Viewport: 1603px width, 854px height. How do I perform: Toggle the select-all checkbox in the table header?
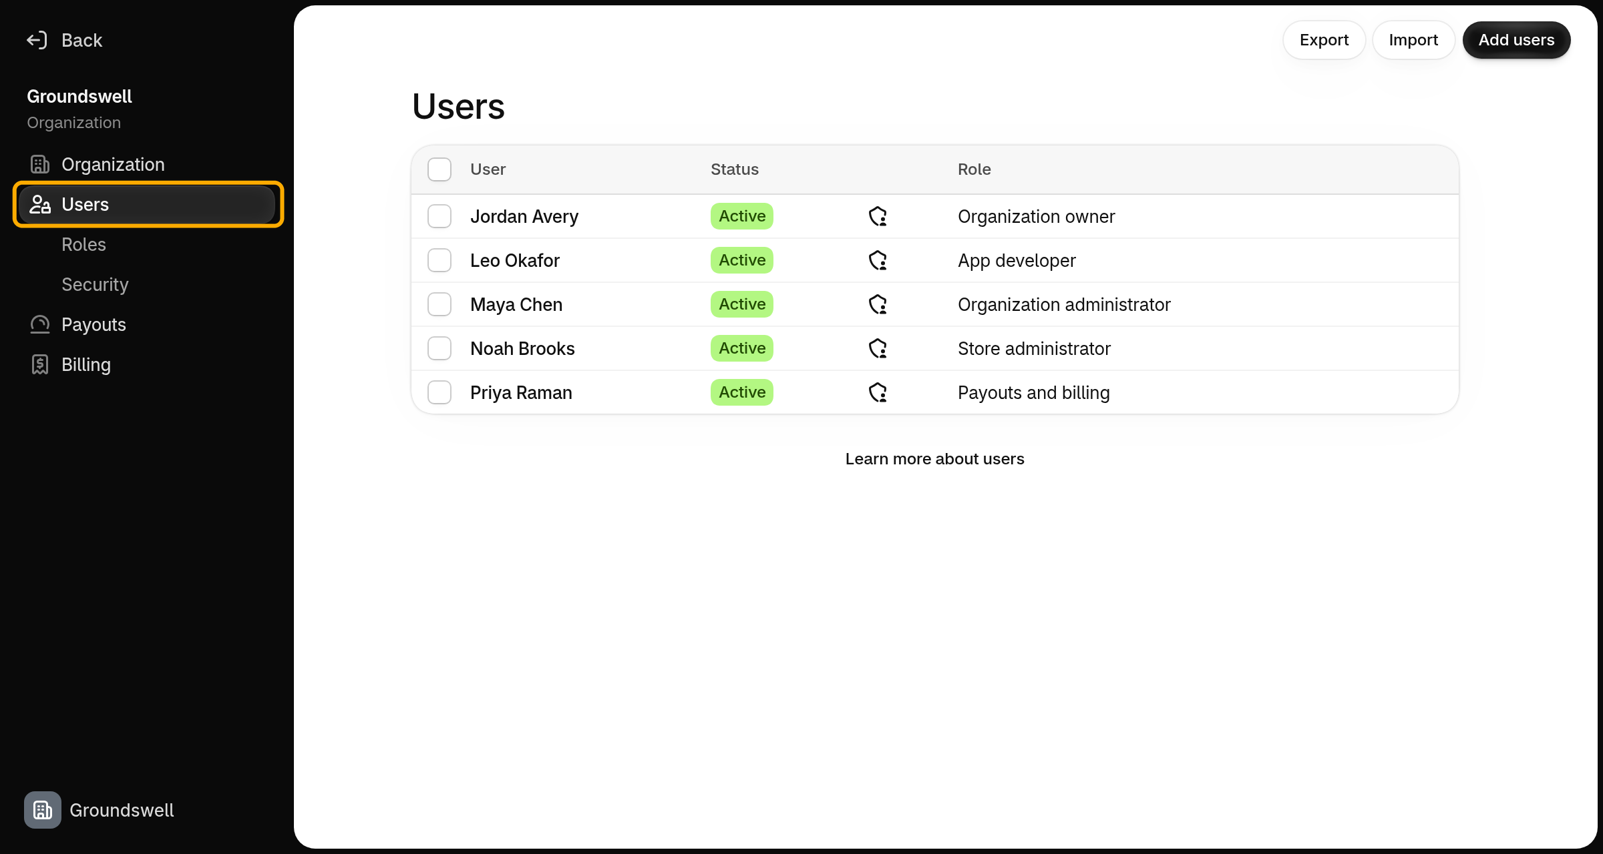[439, 169]
